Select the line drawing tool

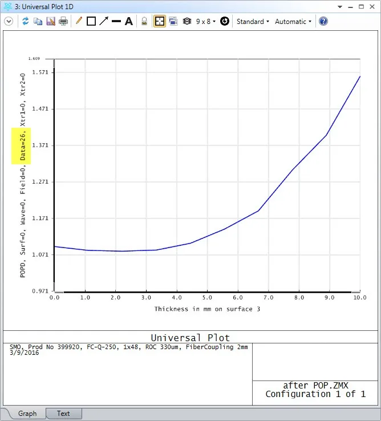116,21
